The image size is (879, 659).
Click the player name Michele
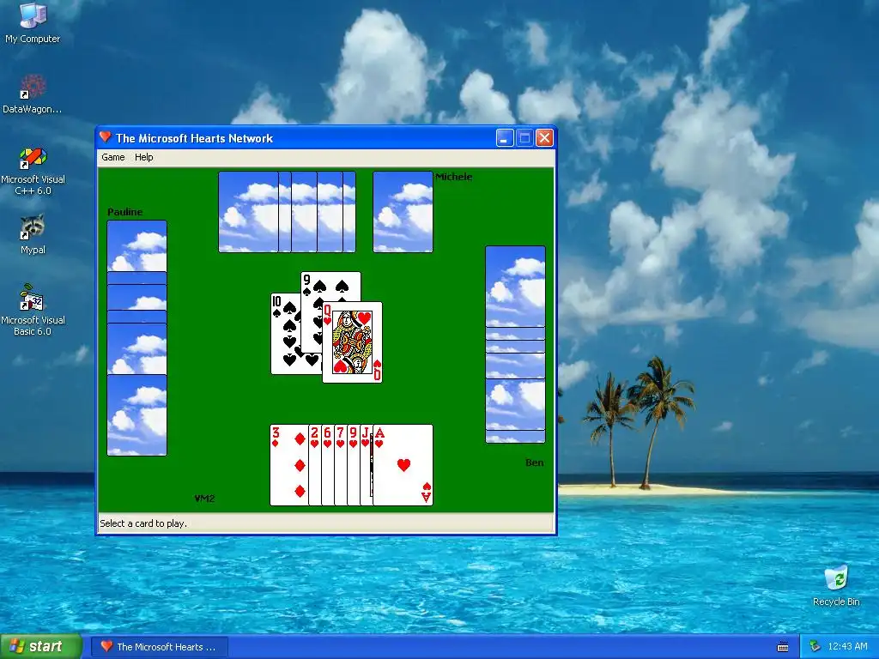[x=453, y=177]
